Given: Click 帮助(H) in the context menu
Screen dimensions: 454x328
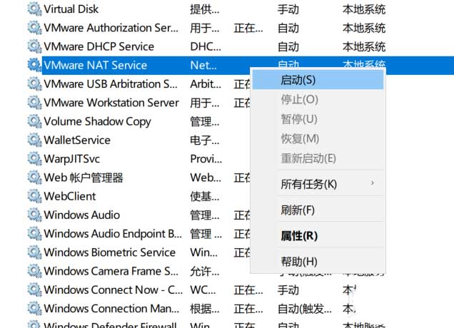Looking at the screenshot, I should [x=318, y=262].
